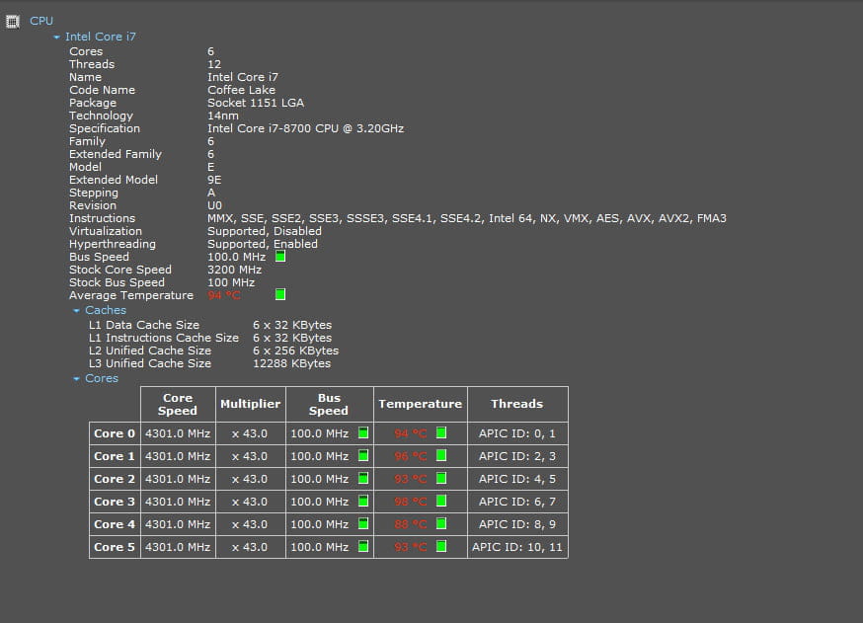
Task: Click the green indicator beside Average Temperature
Action: click(280, 294)
